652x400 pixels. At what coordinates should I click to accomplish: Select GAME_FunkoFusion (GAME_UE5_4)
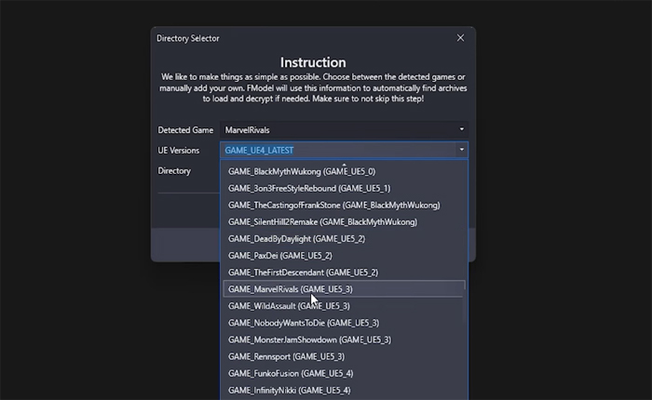point(290,373)
